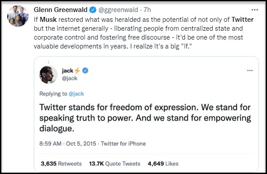View the 3,635 Retweets list
This screenshot has height=174, width=267.
pyautogui.click(x=61, y=164)
